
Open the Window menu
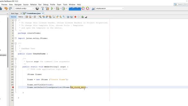pyautogui.click(x=72, y=5)
